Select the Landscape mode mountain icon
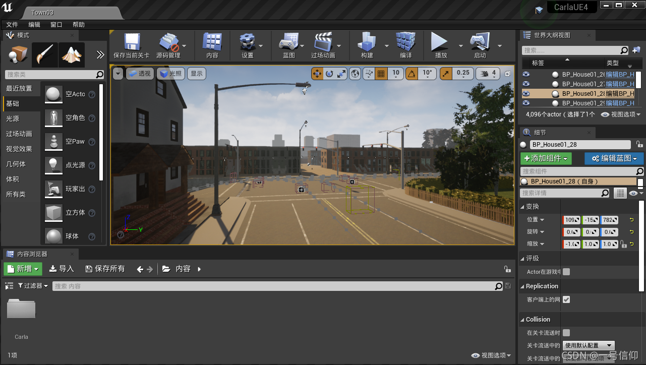 tap(71, 55)
